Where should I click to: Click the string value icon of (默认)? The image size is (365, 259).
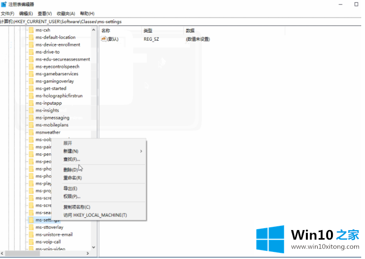click(104, 39)
